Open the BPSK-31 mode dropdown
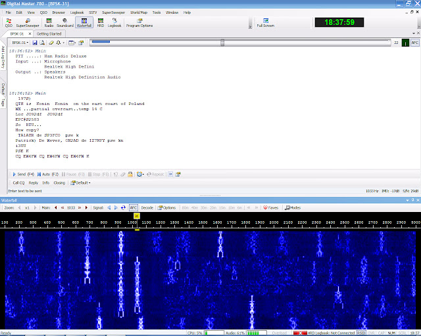The height and width of the screenshot is (336, 421). coord(20,43)
